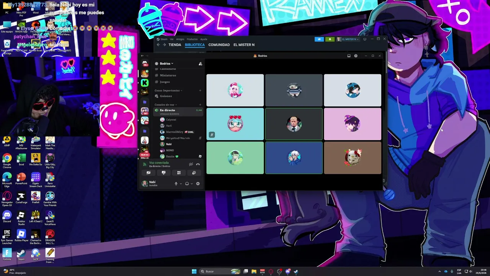Select Roblox Studio desktop shortcut
The width and height of the screenshot is (490, 276).
(x=21, y=218)
